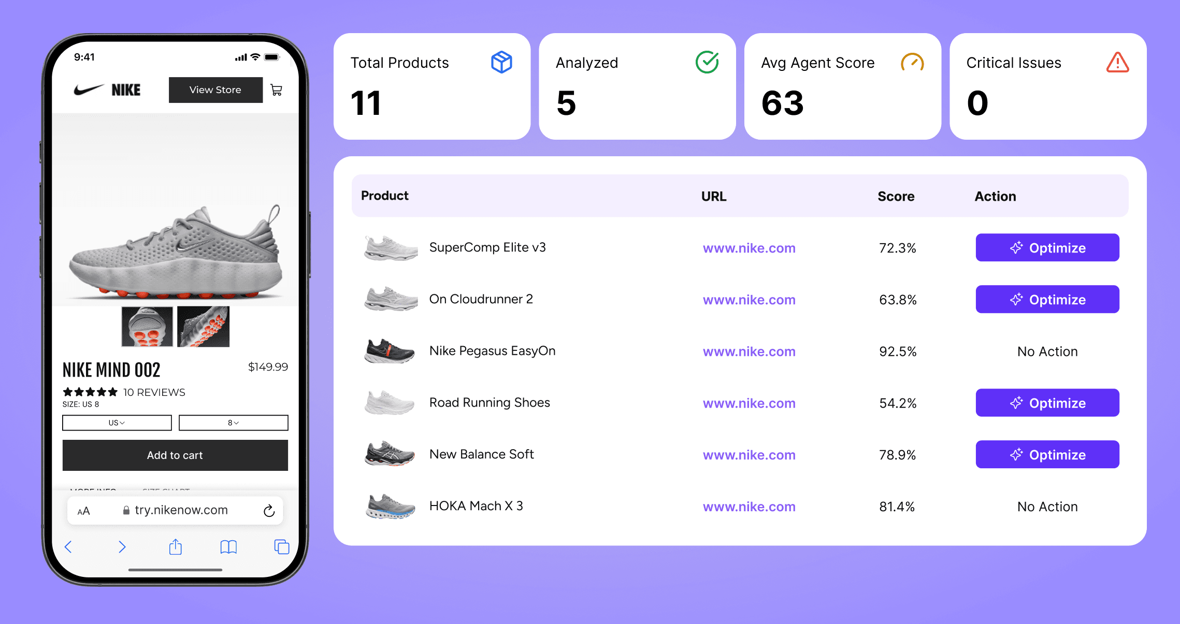1180x624 pixels.
Task: Click the shopping cart icon
Action: pyautogui.click(x=276, y=90)
